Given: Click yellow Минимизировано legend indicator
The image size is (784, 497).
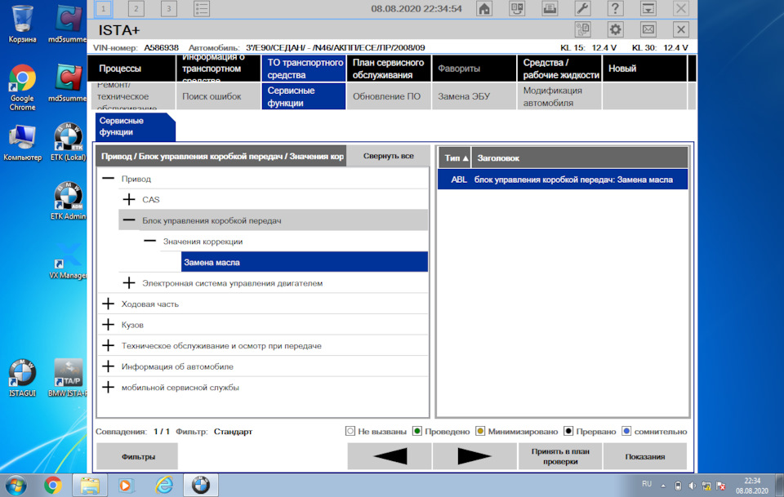Looking at the screenshot, I should pos(480,431).
